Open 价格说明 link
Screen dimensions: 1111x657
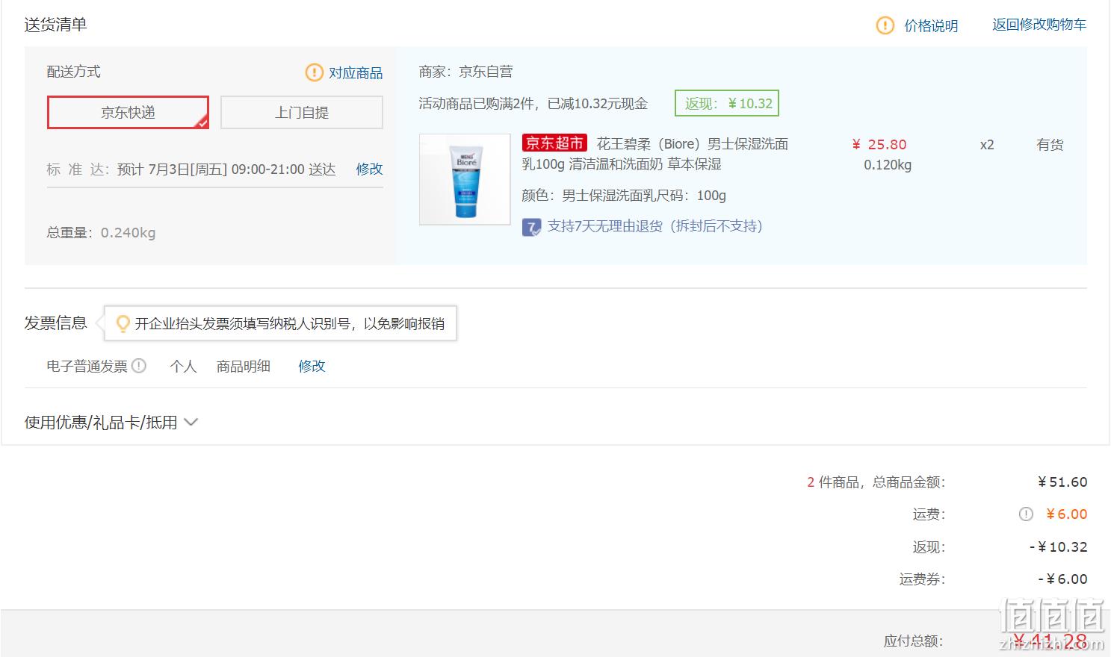pyautogui.click(x=931, y=25)
